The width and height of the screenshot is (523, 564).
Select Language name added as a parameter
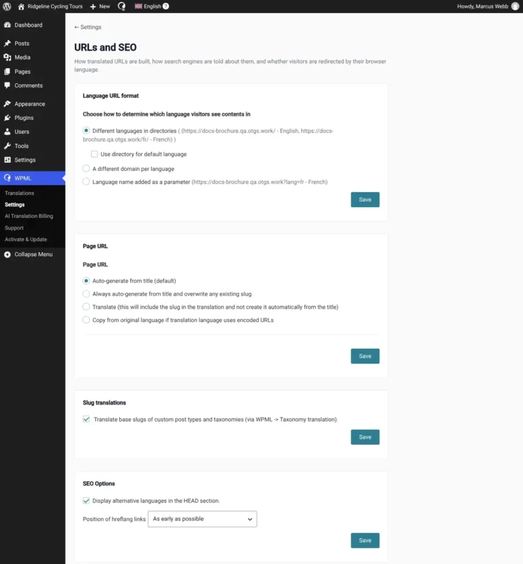coord(86,182)
